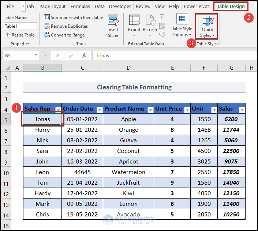
Task: Open the Sales Rep filter dropdown
Action: [x=58, y=110]
